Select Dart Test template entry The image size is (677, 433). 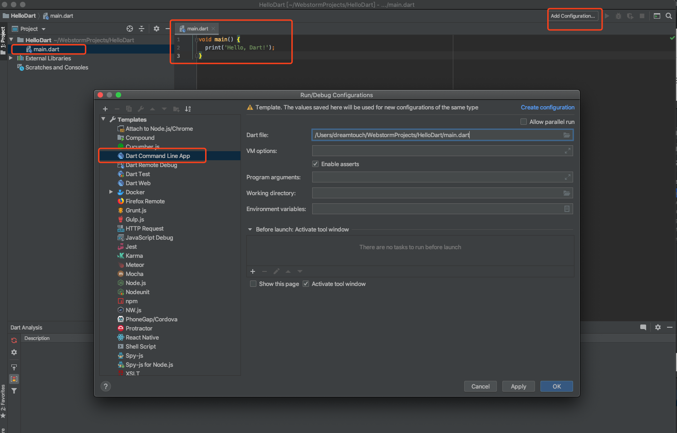[x=137, y=174]
